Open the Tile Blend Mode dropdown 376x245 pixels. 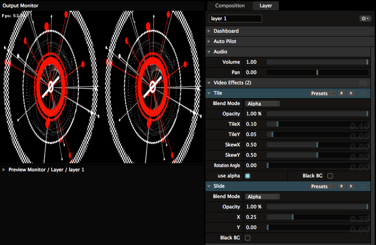pos(262,103)
